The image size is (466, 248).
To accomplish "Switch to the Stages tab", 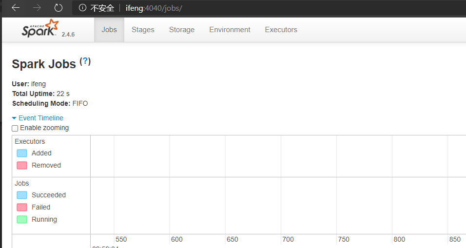I will coord(143,30).
